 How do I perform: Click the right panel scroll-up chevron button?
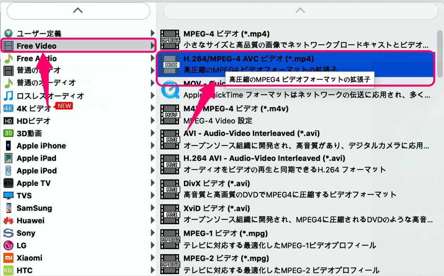click(300, 11)
